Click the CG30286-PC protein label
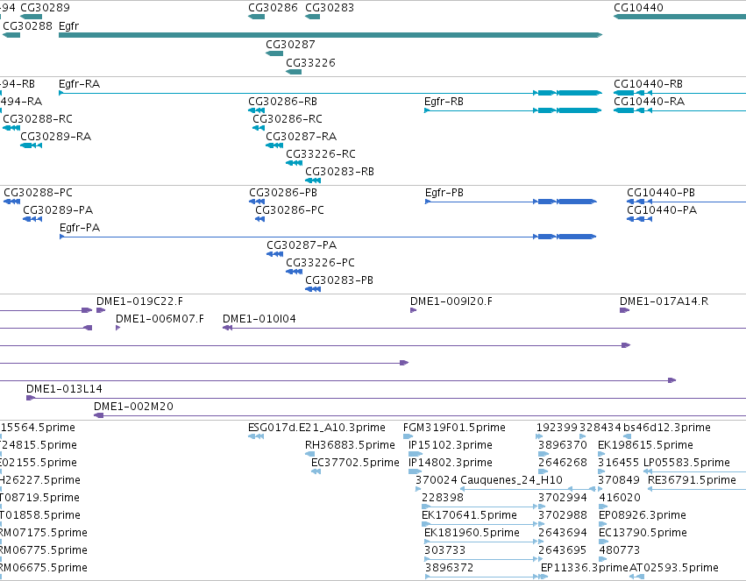 (290, 210)
